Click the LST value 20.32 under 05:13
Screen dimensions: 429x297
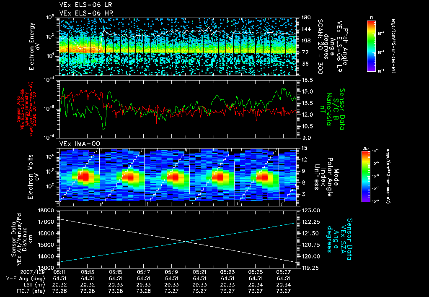87,285
